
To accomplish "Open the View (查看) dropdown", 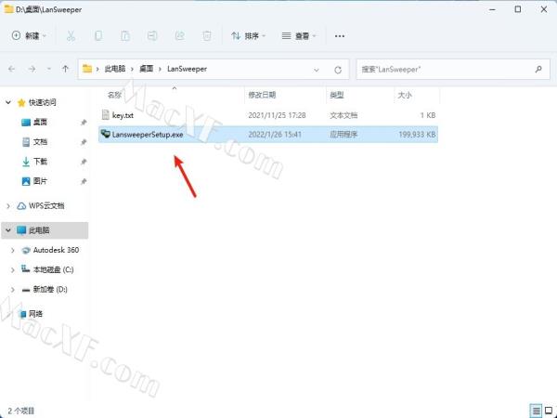I will point(299,36).
